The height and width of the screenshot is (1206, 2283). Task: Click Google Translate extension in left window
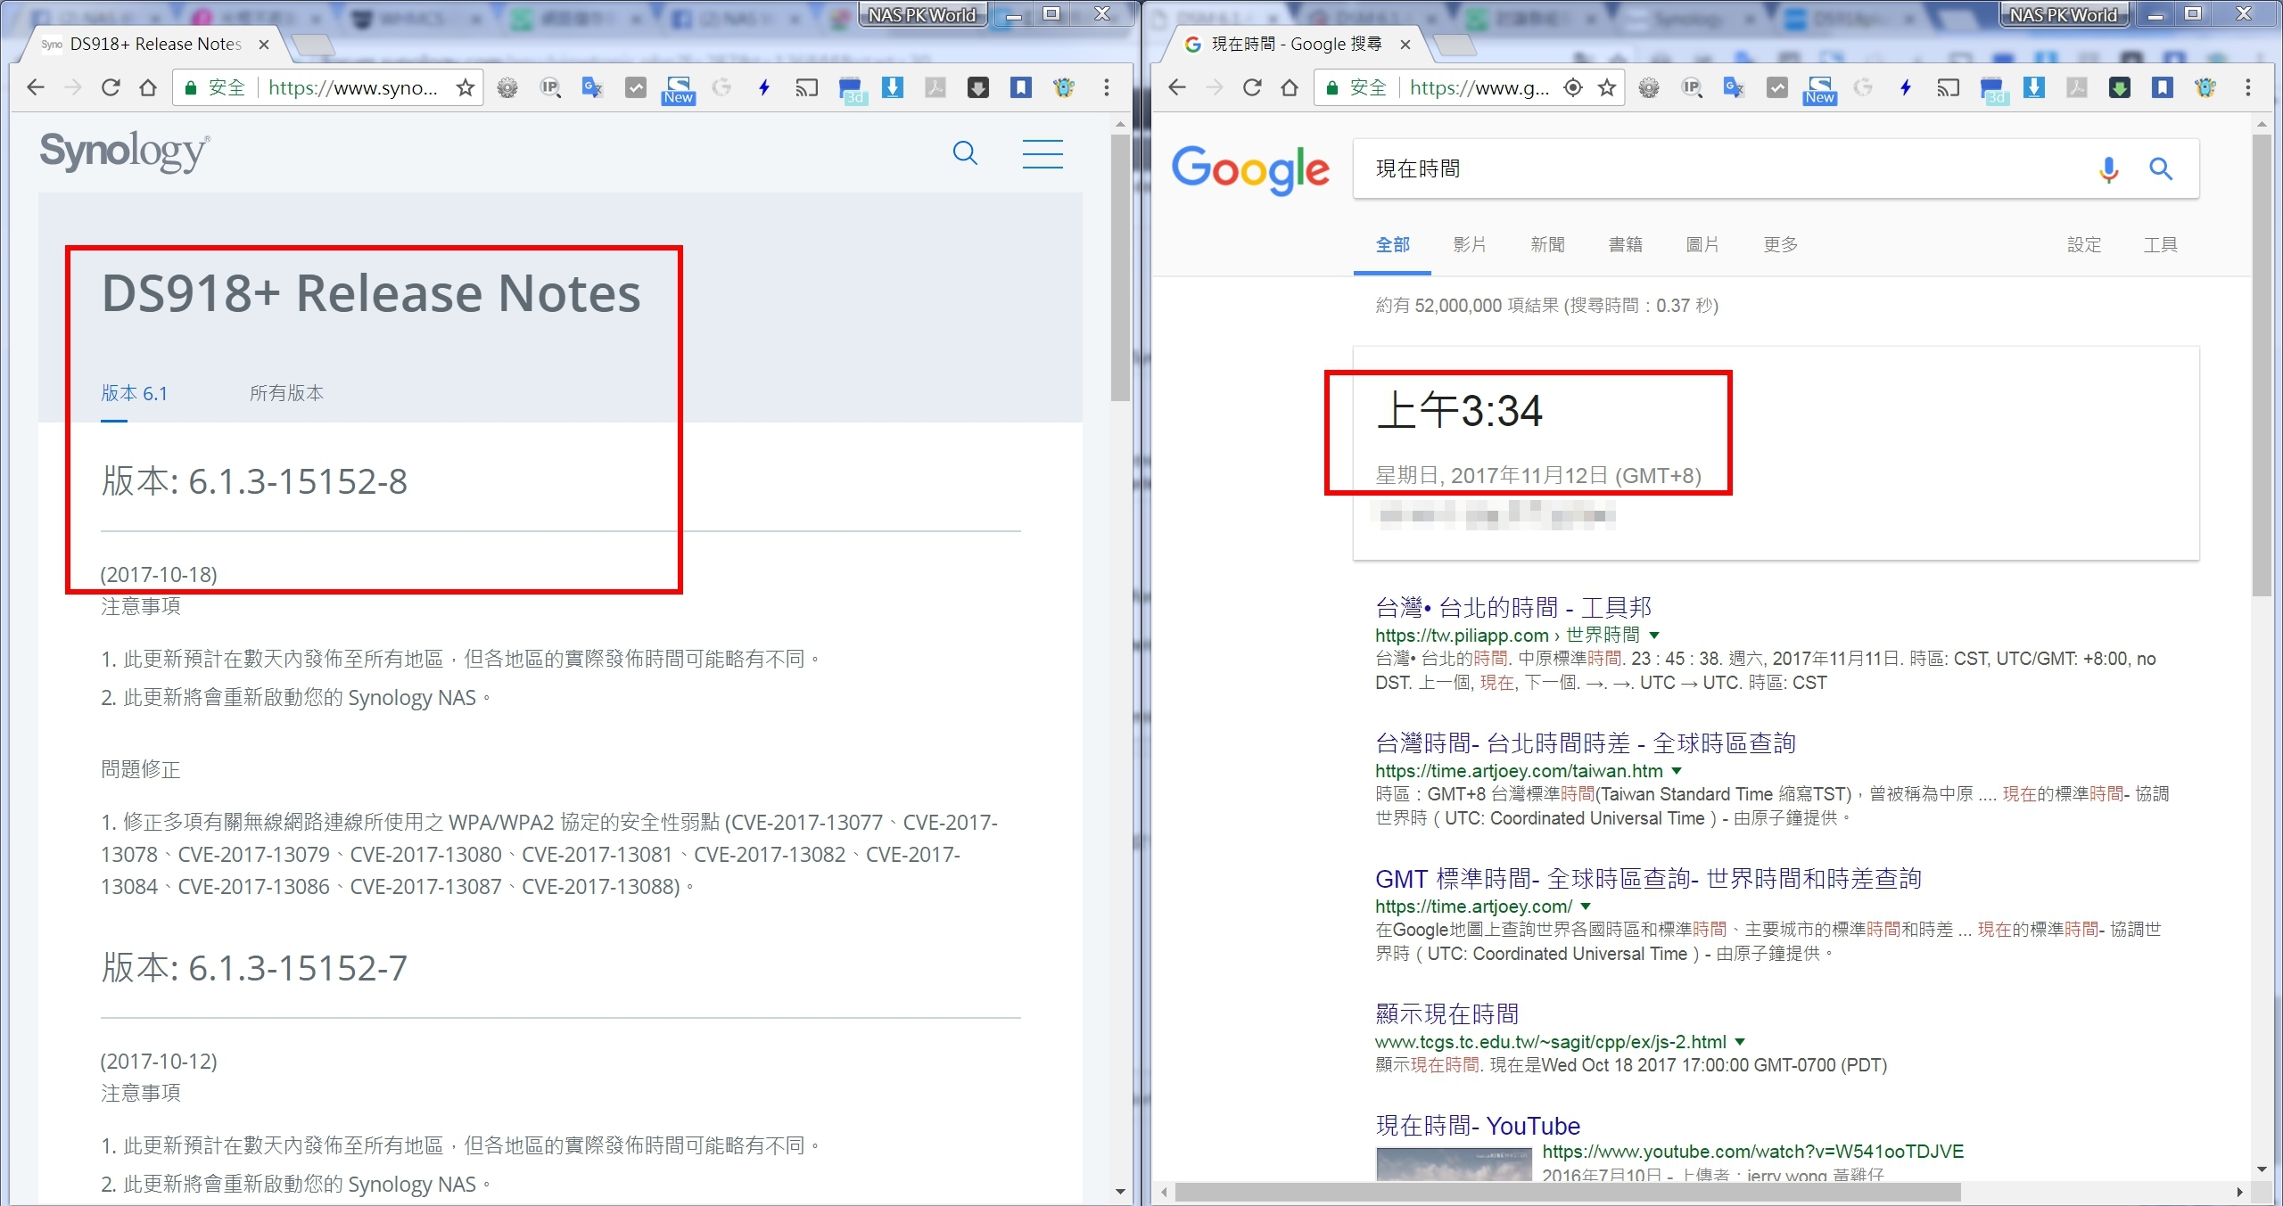592,87
